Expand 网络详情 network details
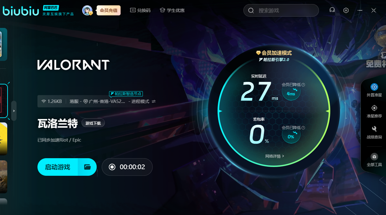The height and width of the screenshot is (215, 386). pyautogui.click(x=275, y=156)
